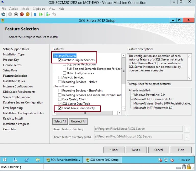Click the VM Connection window title icon
This screenshot has height=171, width=196.
(x=2, y=2)
